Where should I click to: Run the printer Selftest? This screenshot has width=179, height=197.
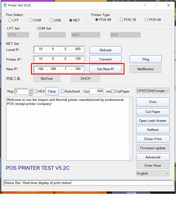(153, 130)
